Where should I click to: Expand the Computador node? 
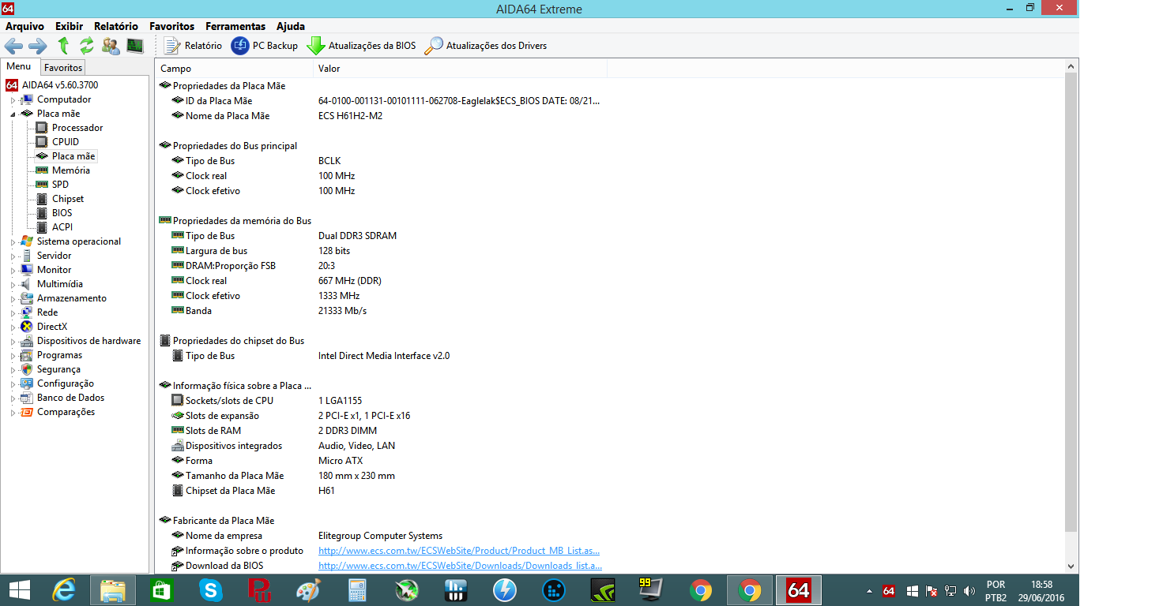click(13, 100)
